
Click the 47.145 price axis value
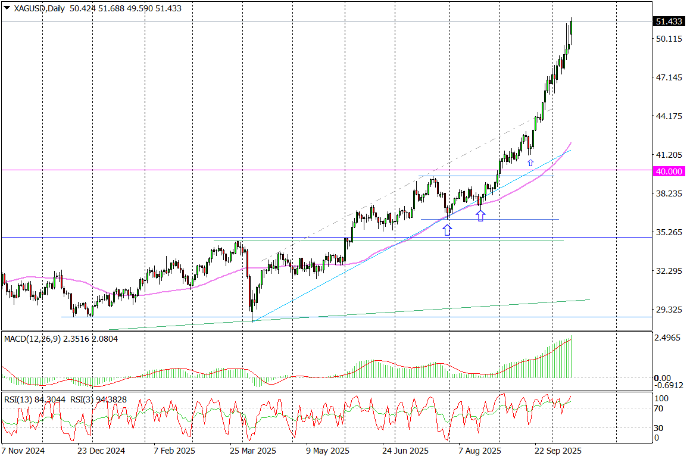pos(668,77)
